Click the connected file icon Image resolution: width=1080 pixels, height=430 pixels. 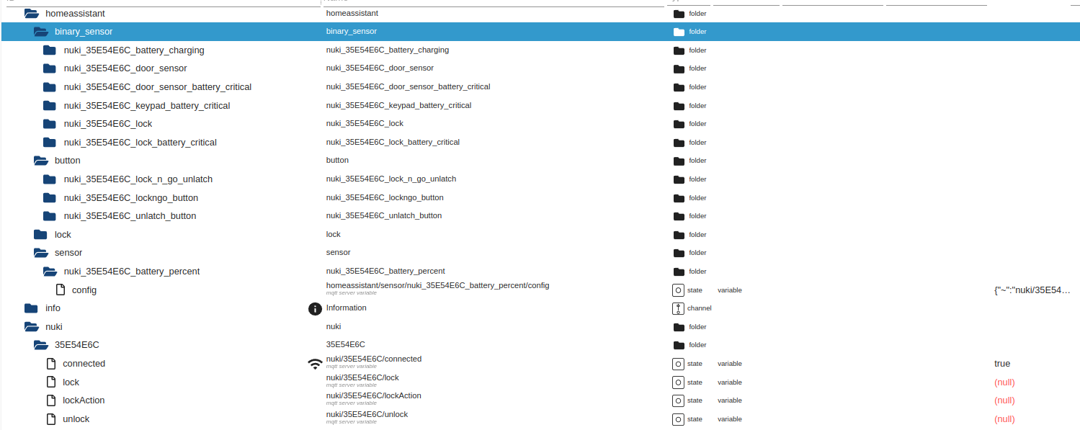(x=51, y=364)
